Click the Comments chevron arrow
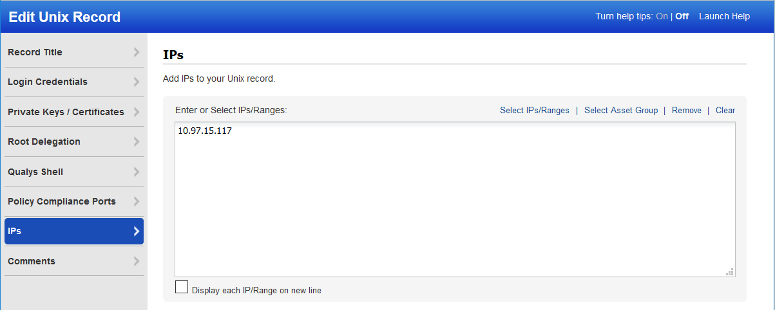The width and height of the screenshot is (775, 310). (x=136, y=261)
